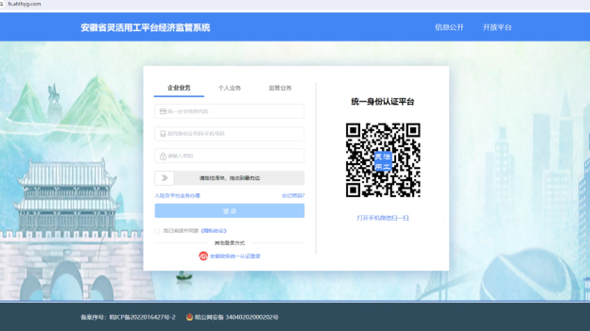
Task: Click the slider double-arrow handle
Action: click(164, 178)
